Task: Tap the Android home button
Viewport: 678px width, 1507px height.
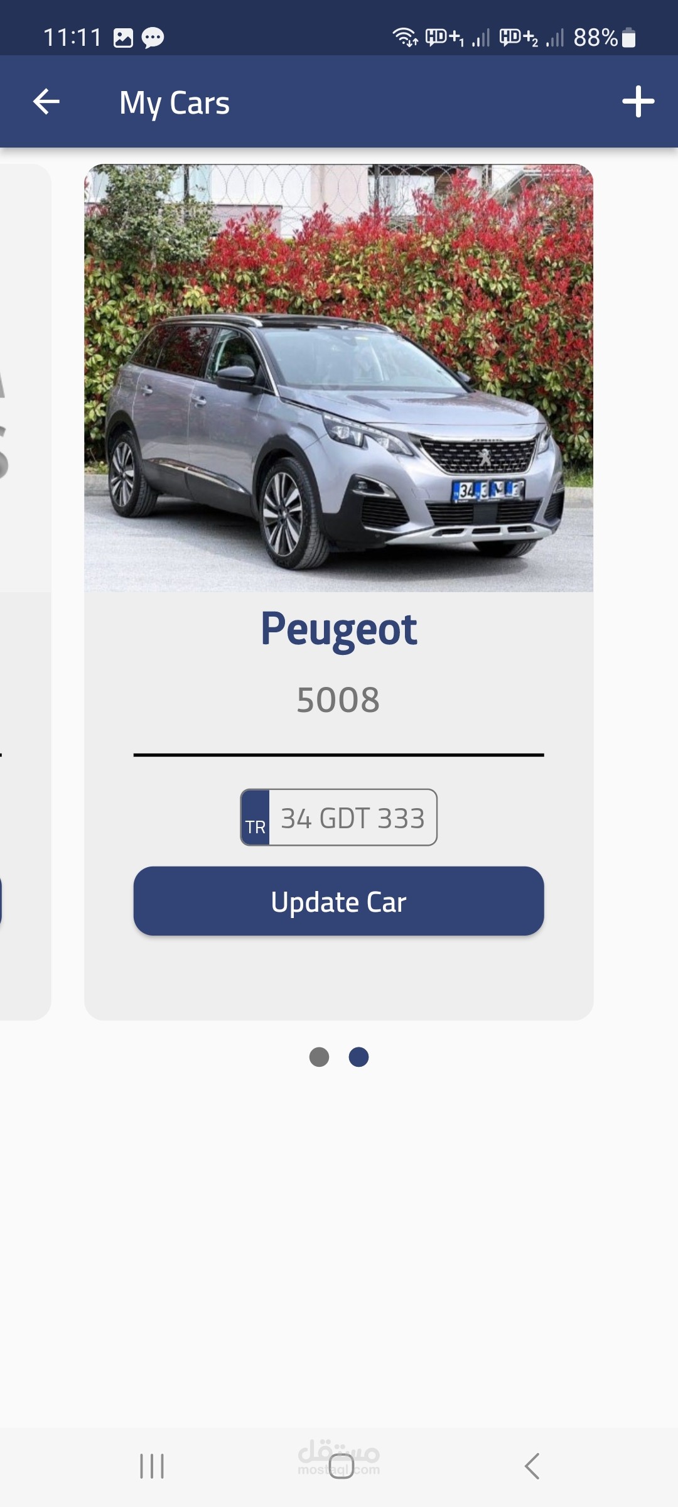Action: [x=342, y=1466]
